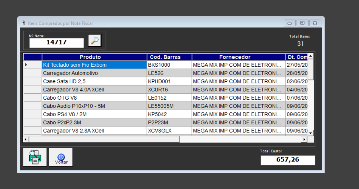
Task: Click the Total Custo value field
Action: pos(288,160)
